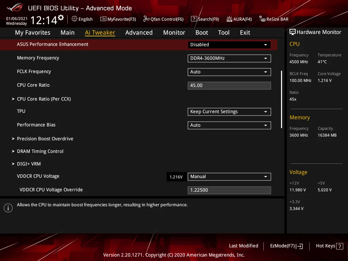Click Hot Keys button label
This screenshot has height=261, width=348.
point(325,246)
